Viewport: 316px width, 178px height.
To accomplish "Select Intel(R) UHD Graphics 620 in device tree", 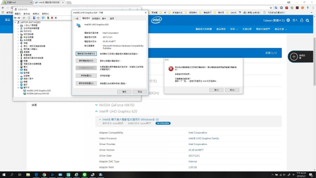I will pyautogui.click(x=39, y=91).
